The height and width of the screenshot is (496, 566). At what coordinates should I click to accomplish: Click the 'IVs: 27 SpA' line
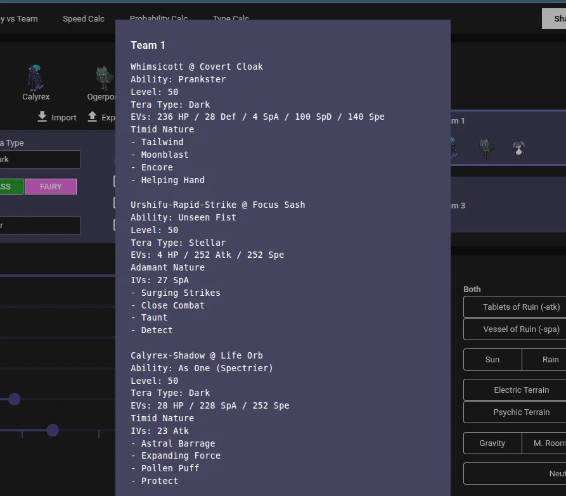point(160,280)
